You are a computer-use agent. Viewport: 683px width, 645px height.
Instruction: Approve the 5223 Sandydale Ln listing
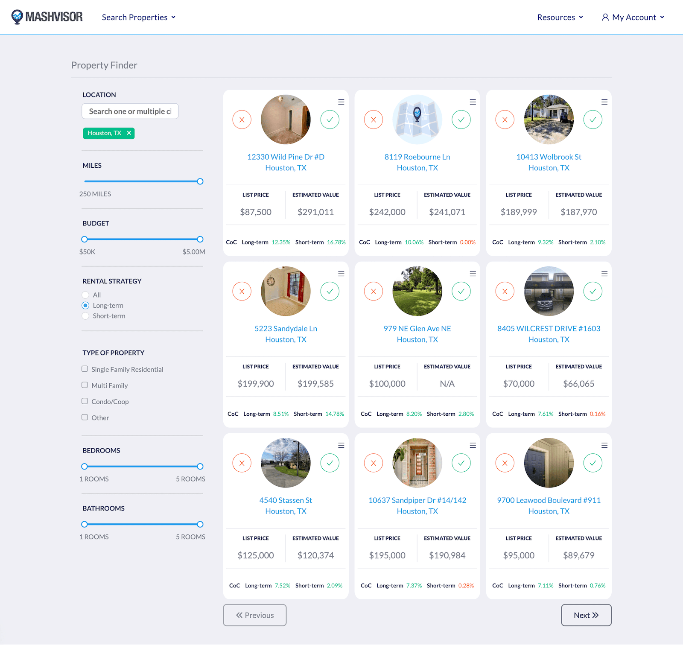(330, 292)
